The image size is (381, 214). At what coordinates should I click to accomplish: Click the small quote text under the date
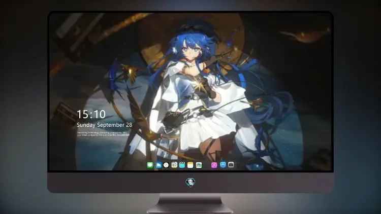coord(103,134)
